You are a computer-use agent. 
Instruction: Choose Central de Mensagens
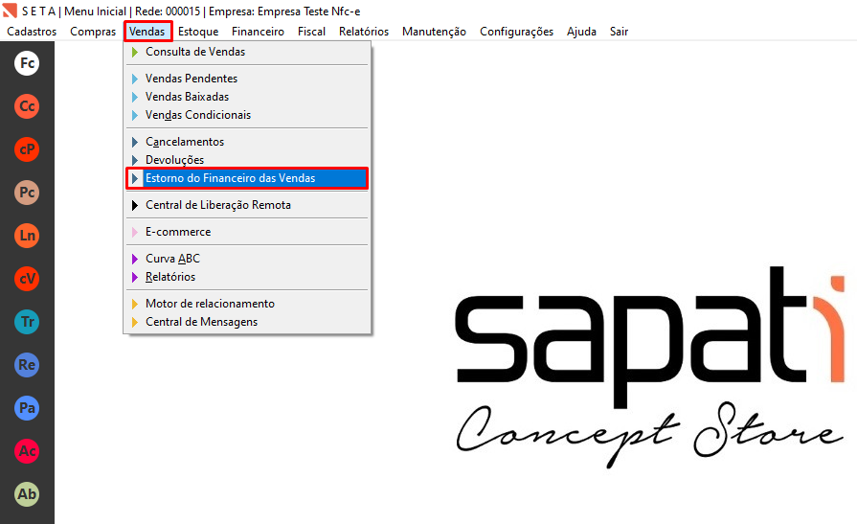[x=247, y=322]
